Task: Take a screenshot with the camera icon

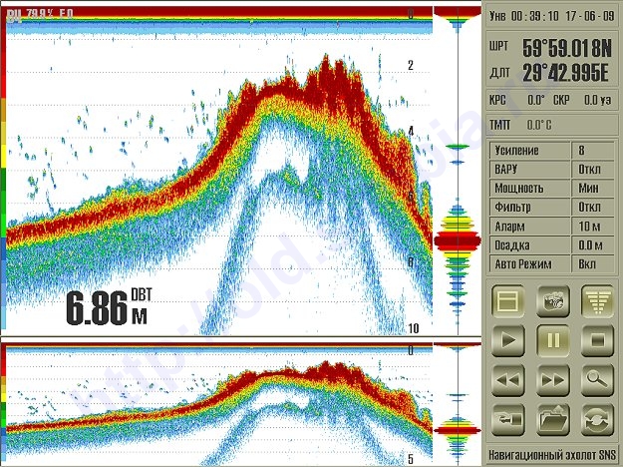Action: point(552,299)
